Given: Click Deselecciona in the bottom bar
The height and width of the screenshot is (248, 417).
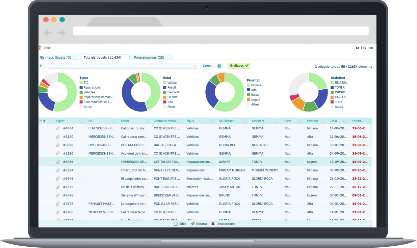Looking at the screenshot, I should click(x=223, y=224).
